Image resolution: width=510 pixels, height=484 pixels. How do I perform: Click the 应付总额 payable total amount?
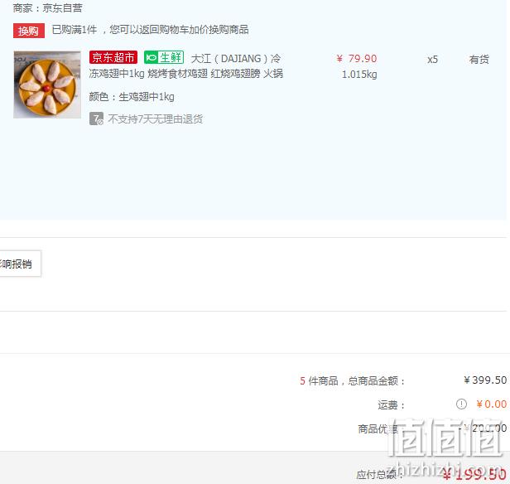474,474
